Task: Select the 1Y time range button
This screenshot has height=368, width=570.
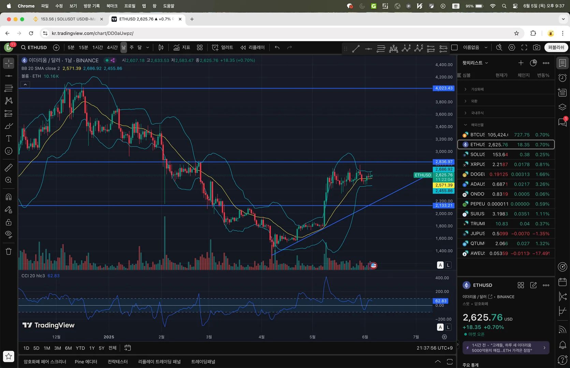Action: pos(92,348)
